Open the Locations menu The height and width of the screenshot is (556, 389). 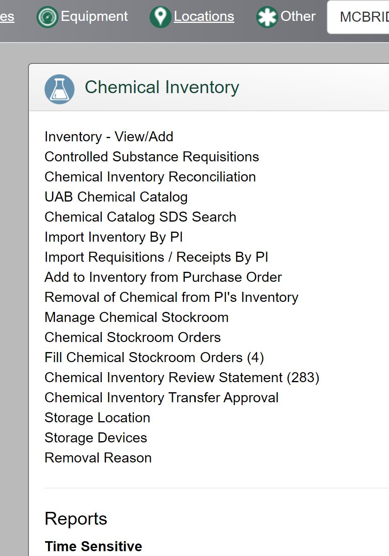pos(204,16)
